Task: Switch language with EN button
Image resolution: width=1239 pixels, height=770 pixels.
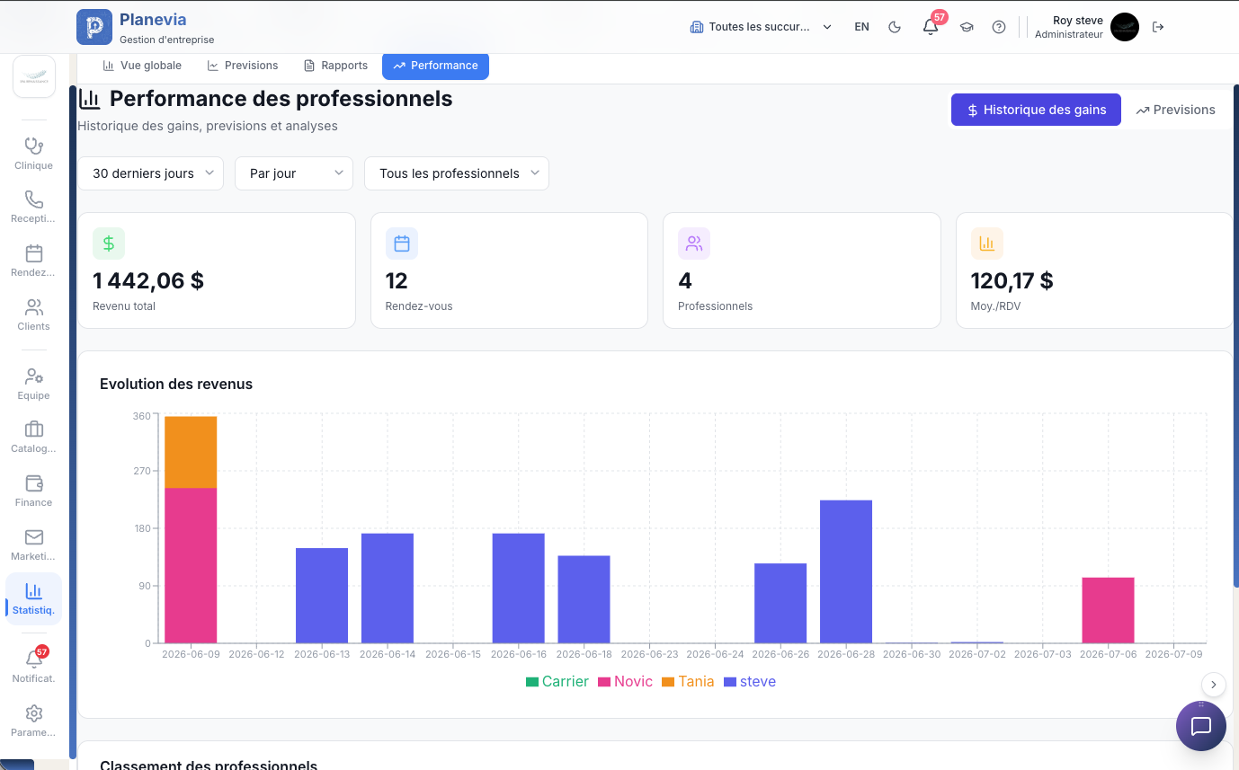Action: [x=861, y=27]
